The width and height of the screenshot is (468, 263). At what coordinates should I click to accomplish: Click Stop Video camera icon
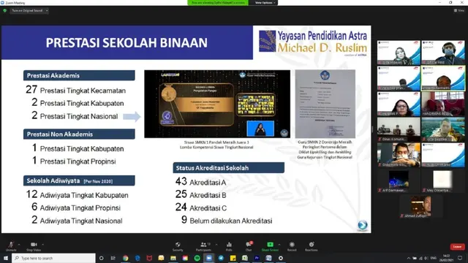click(x=34, y=245)
